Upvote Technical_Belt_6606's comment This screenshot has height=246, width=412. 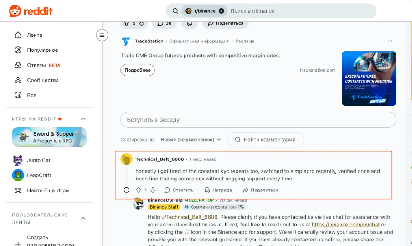pyautogui.click(x=139, y=190)
